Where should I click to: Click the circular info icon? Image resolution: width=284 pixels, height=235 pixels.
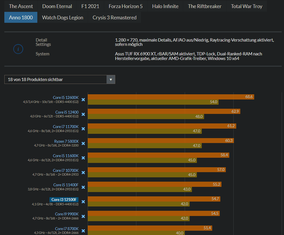18,49
